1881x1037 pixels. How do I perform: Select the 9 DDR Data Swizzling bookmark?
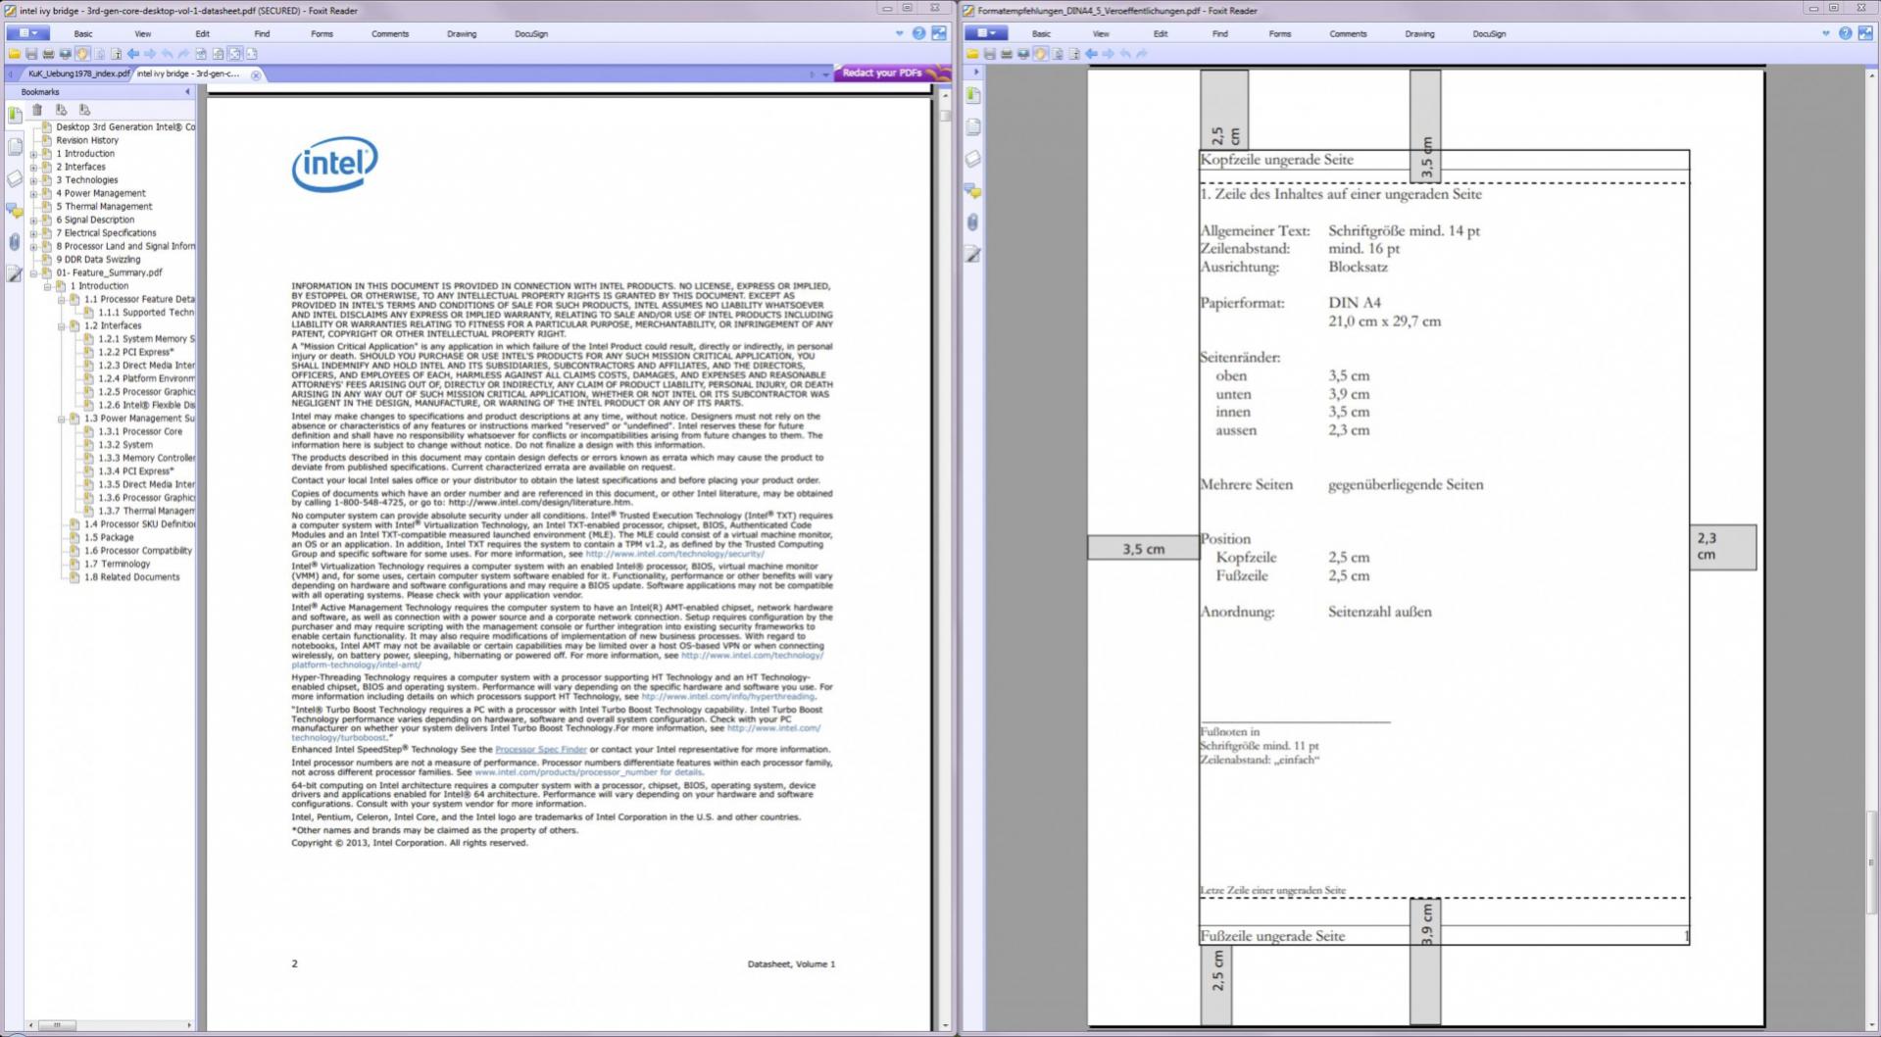[98, 260]
